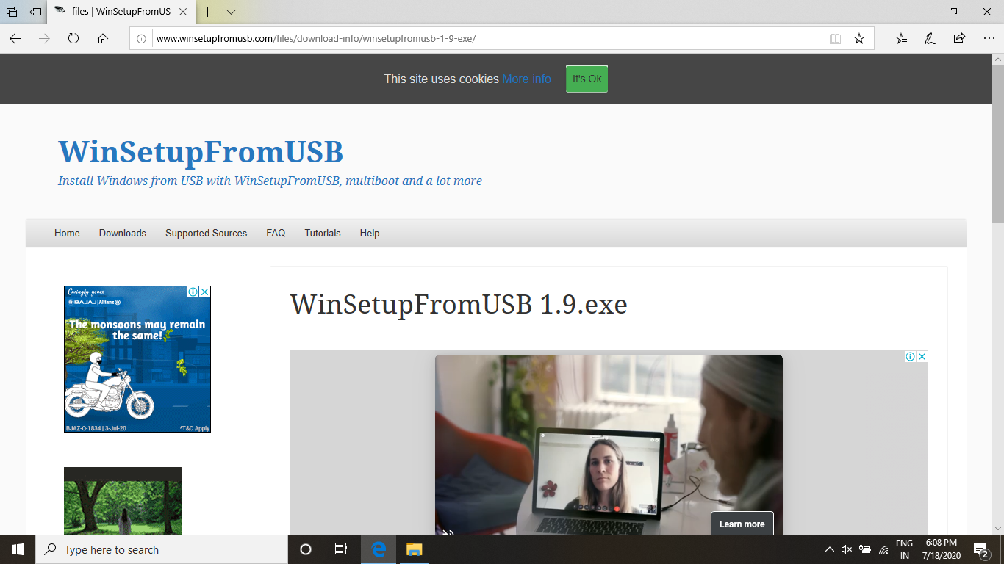The width and height of the screenshot is (1004, 564).
Task: Open the site information icon in address bar
Action: [142, 38]
